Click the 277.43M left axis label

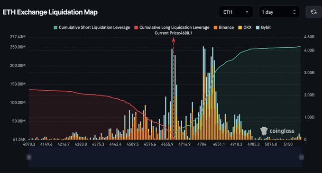pyautogui.click(x=18, y=37)
